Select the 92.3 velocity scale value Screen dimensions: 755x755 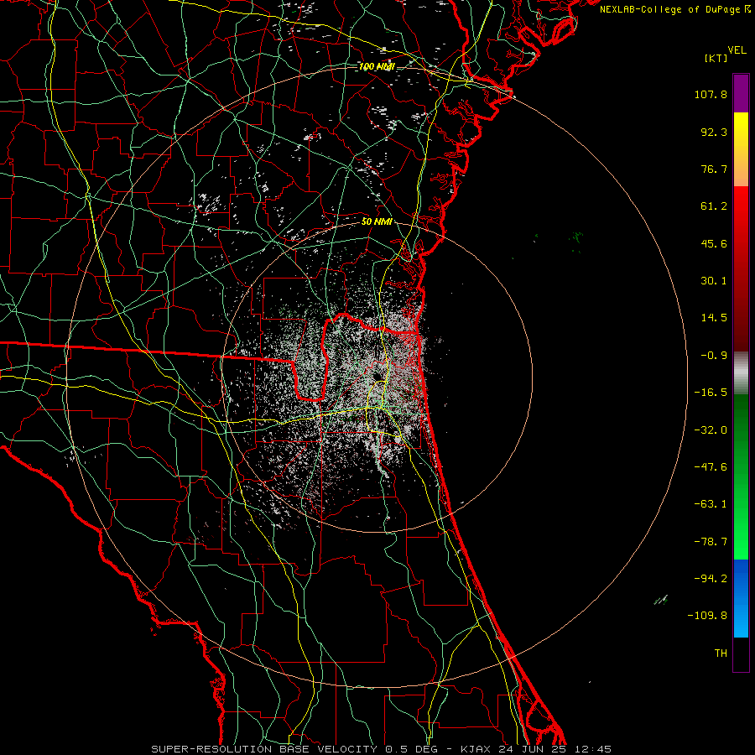pyautogui.click(x=714, y=132)
